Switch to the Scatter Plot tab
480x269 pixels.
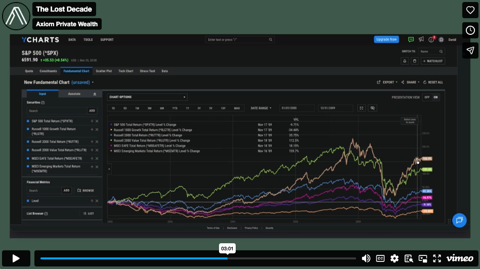click(x=104, y=71)
